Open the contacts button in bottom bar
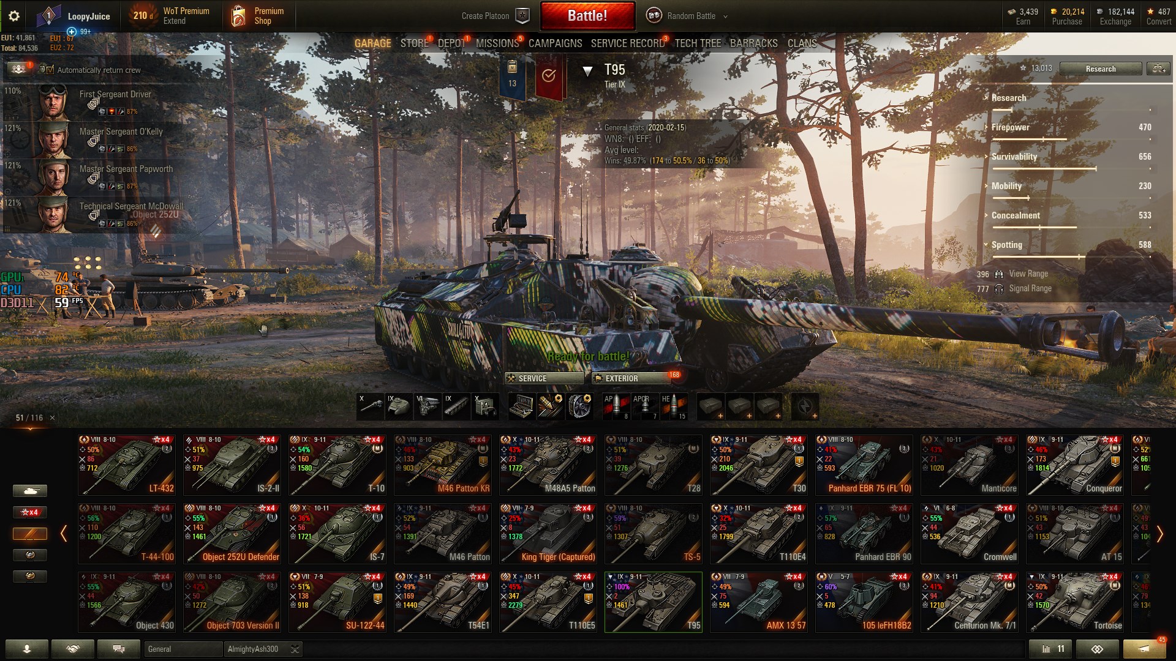 (27, 649)
